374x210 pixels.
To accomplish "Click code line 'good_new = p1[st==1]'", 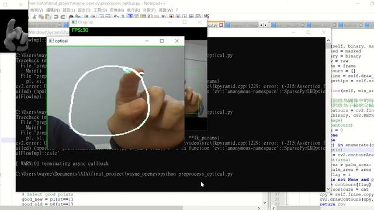I will coord(47,199).
